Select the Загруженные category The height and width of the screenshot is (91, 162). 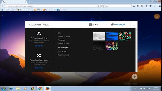click(63, 55)
